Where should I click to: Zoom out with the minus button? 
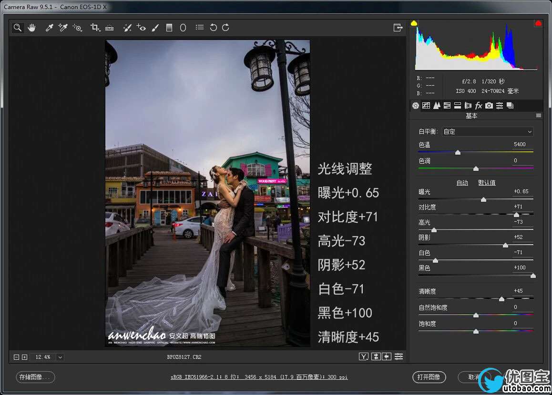click(16, 357)
